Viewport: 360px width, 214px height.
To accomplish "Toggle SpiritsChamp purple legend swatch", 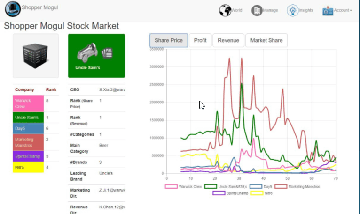I will 219,193.
